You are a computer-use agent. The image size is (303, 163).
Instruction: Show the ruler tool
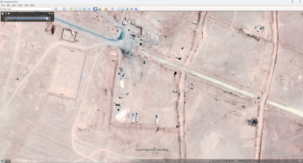112,9
